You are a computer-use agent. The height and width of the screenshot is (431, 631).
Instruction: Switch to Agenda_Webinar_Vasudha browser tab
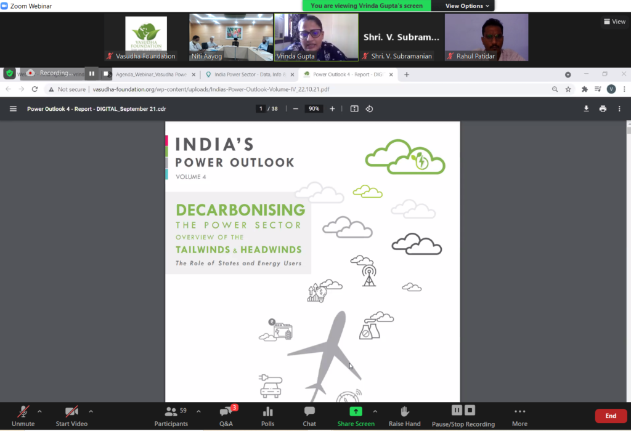pyautogui.click(x=152, y=75)
